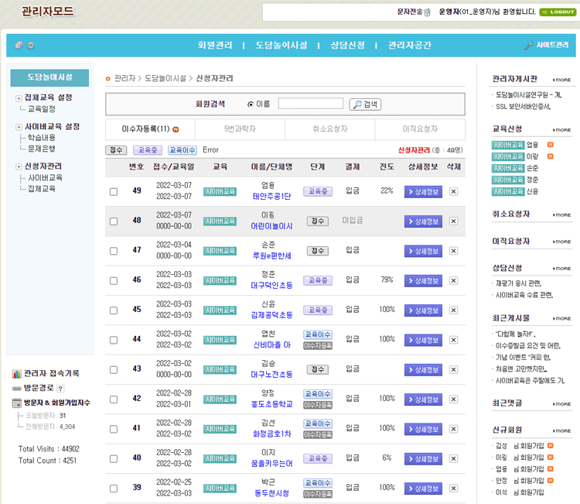Click the green LOGOUT button
This screenshot has width=580, height=504.
(558, 12)
